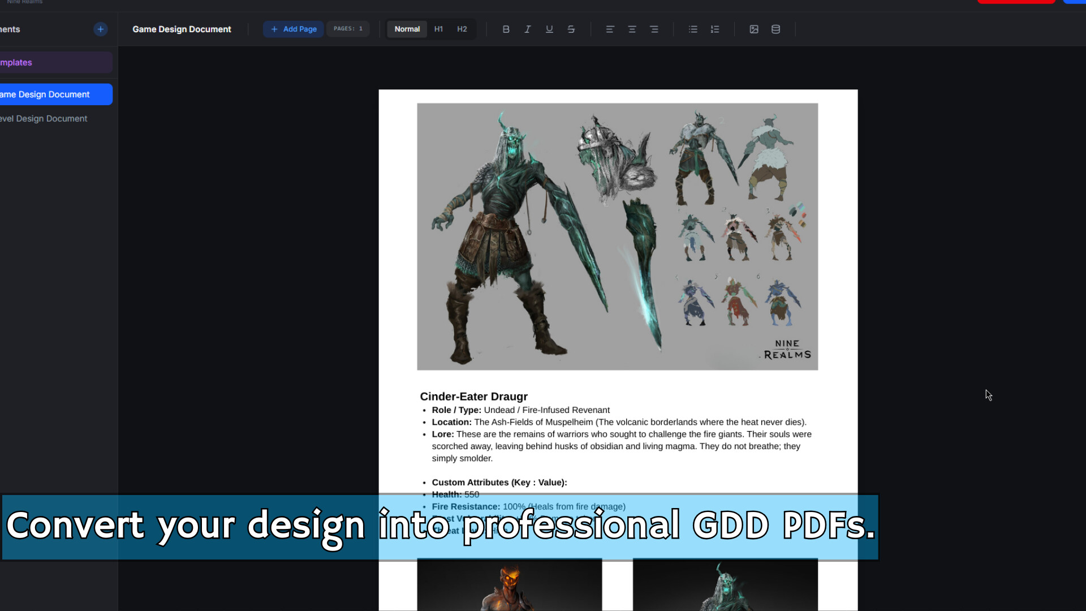Insert an image from the toolbar
This screenshot has height=611, width=1086.
coord(754,29)
